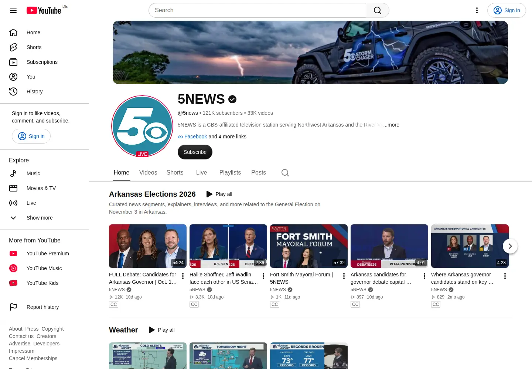Click the sidebar Sign in button
Screen dimensions: 532x369
point(31,136)
